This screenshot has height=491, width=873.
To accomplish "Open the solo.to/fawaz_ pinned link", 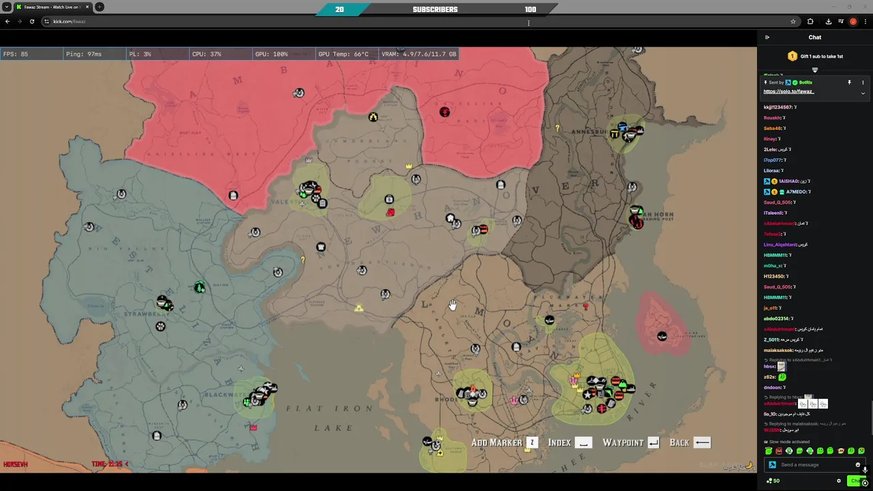I will pyautogui.click(x=788, y=91).
